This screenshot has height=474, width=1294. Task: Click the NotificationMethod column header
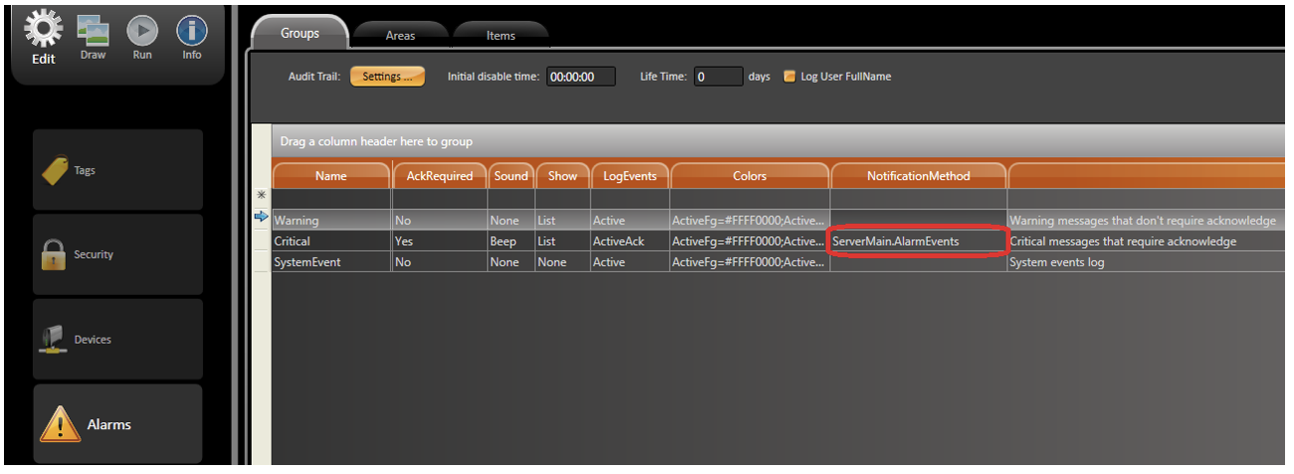tap(918, 176)
